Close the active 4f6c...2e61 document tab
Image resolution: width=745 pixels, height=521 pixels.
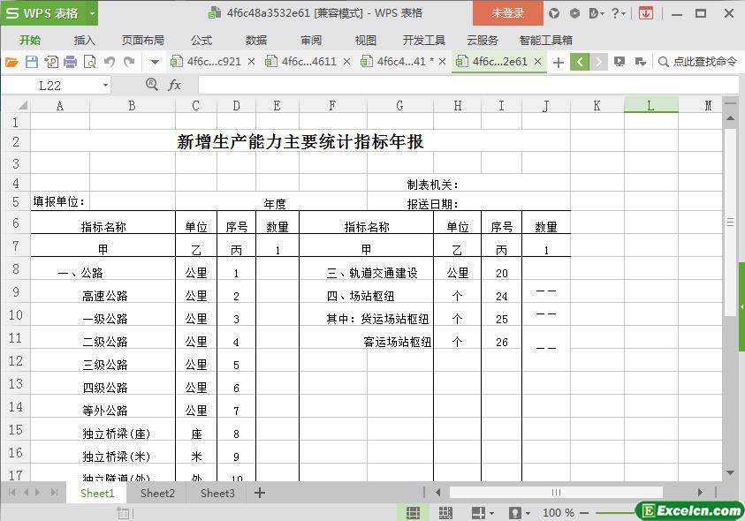pyautogui.click(x=538, y=62)
